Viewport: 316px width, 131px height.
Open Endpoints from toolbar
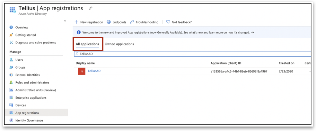tap(119, 22)
